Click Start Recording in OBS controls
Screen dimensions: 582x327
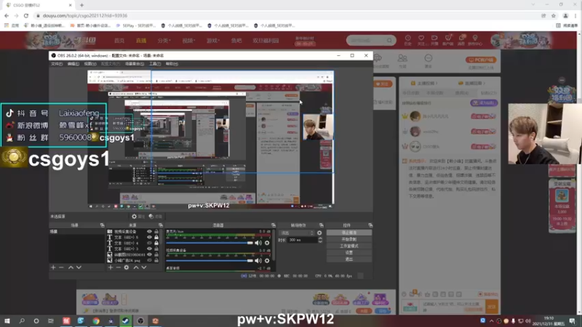pyautogui.click(x=349, y=240)
